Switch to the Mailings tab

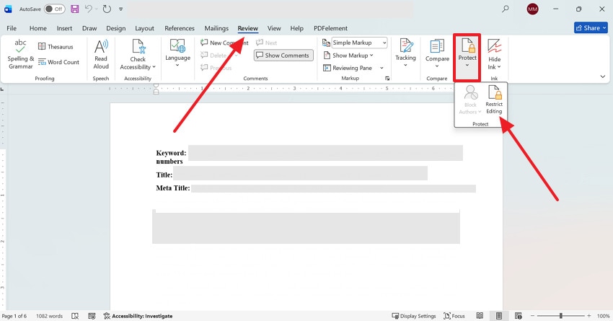216,28
